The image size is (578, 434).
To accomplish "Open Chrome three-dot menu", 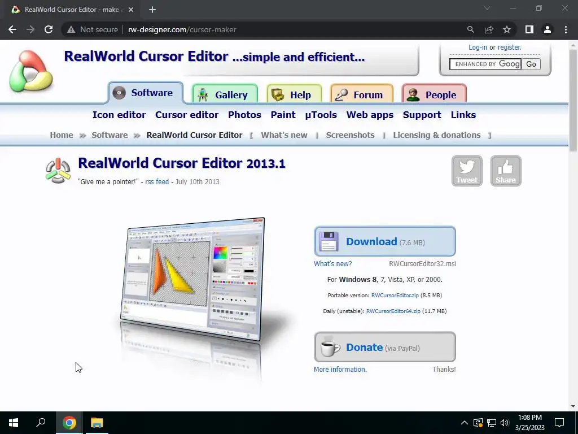I will pos(566,29).
